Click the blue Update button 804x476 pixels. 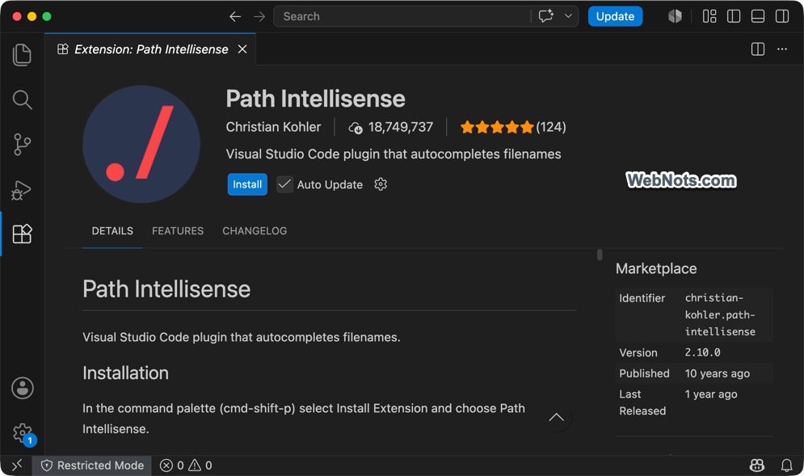coord(615,16)
